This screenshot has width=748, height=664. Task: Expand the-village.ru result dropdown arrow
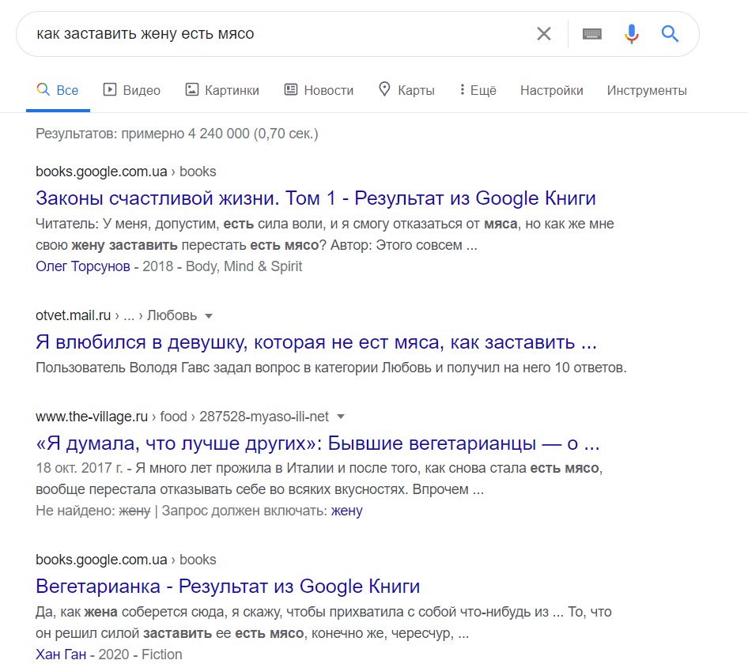pos(341,417)
